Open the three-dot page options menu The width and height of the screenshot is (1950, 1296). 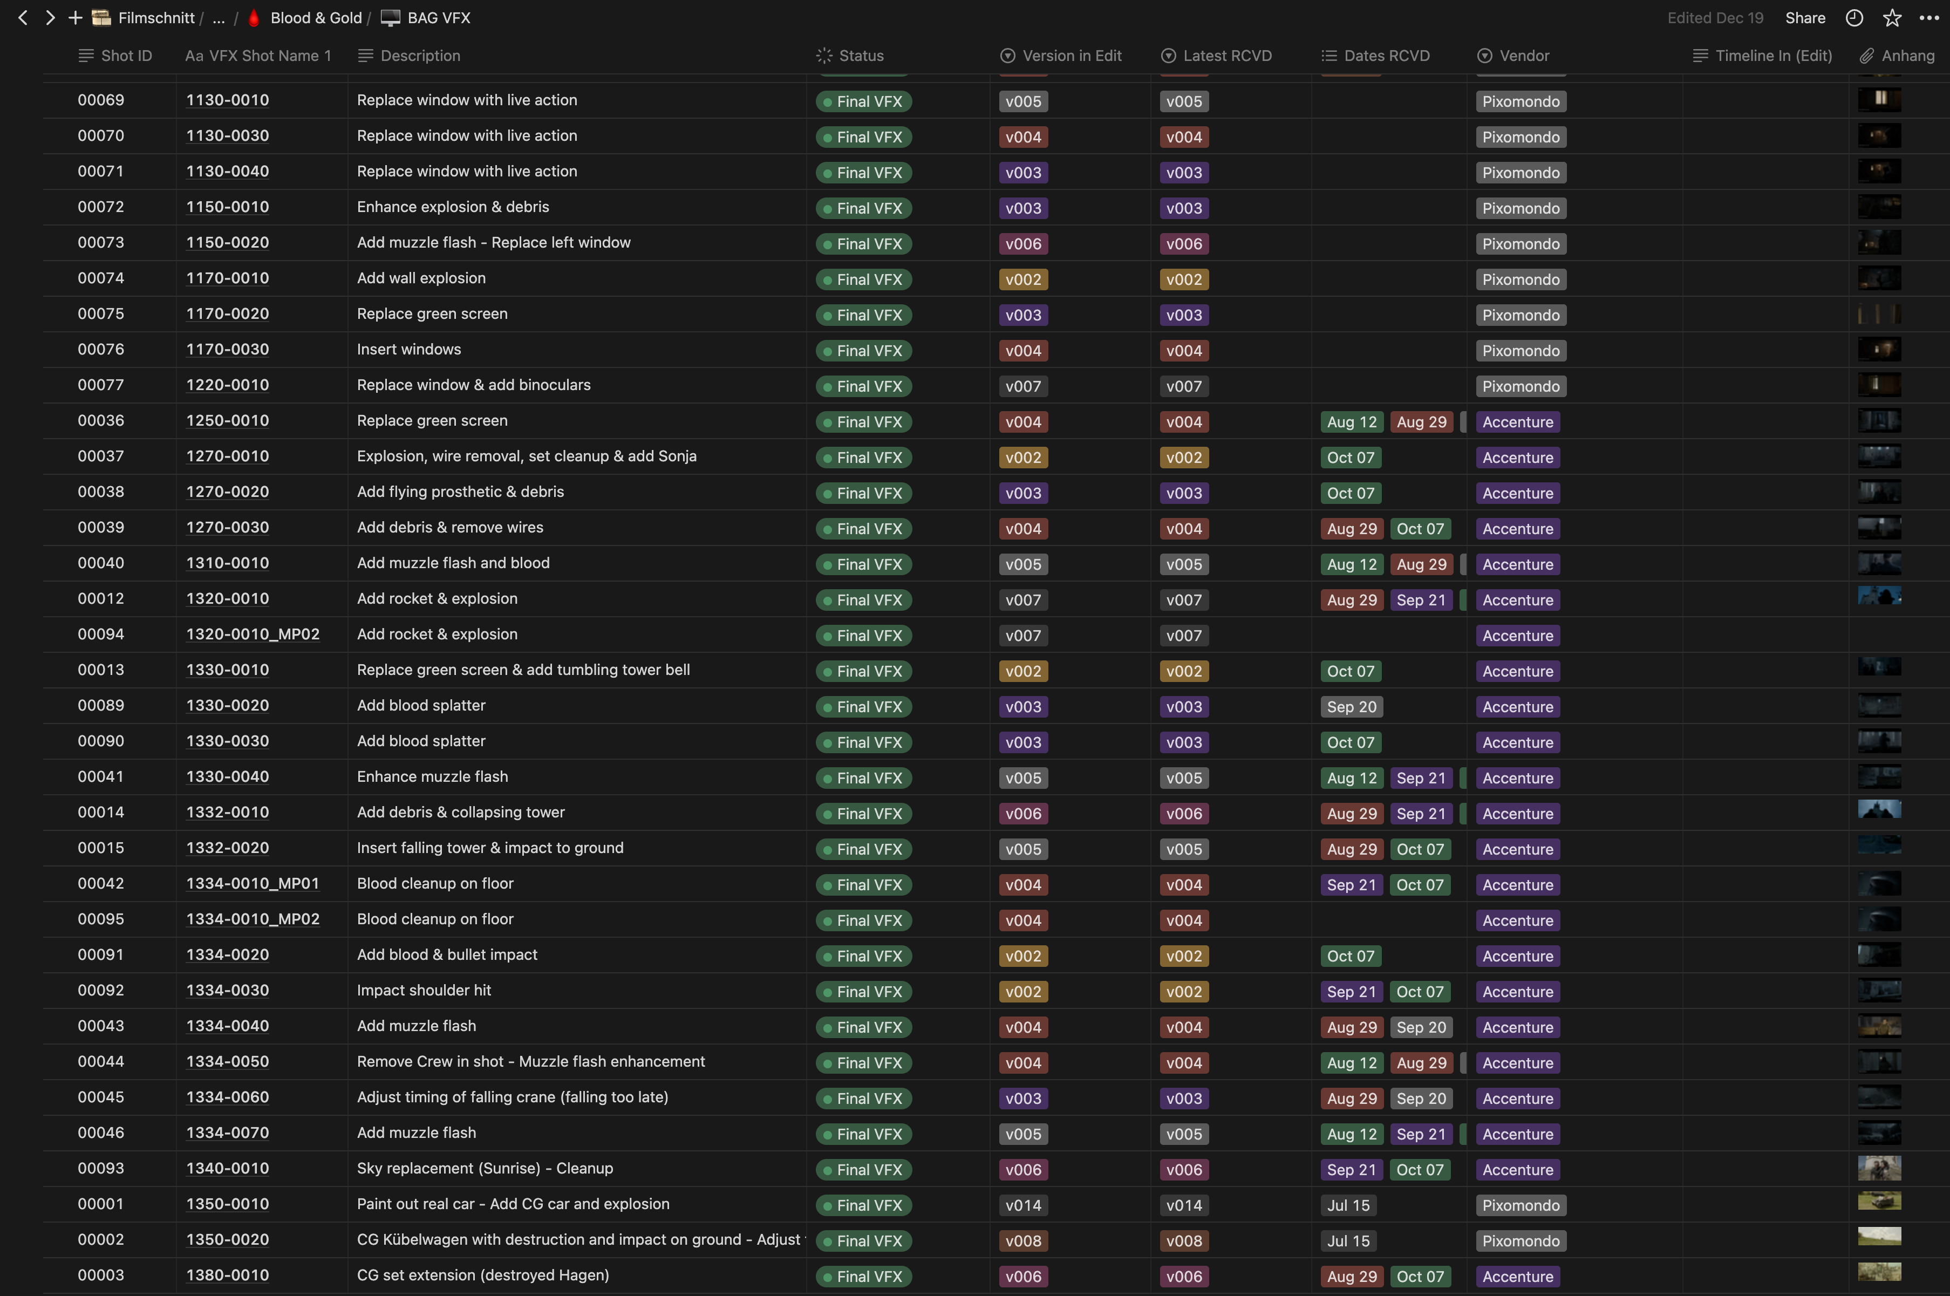click(x=1929, y=17)
